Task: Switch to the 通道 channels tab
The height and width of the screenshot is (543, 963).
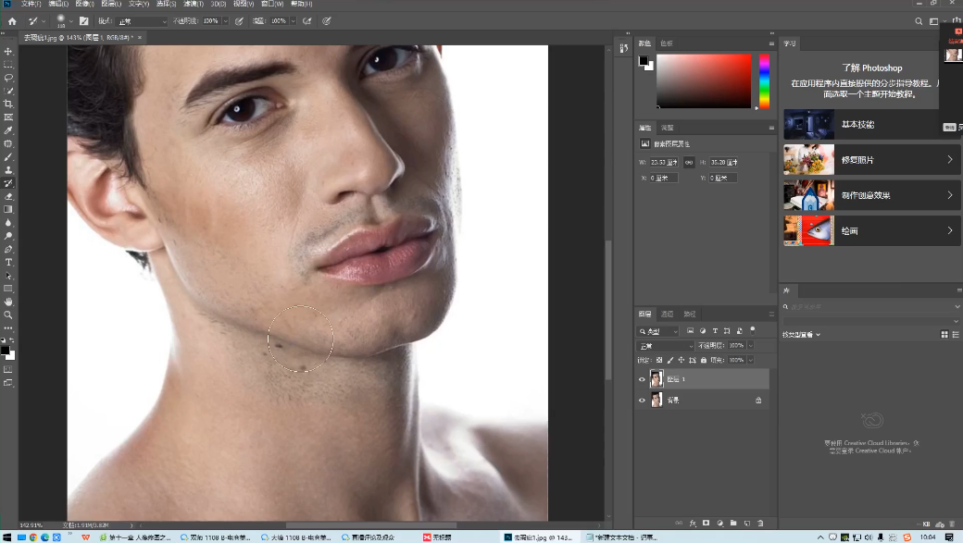Action: pos(667,315)
